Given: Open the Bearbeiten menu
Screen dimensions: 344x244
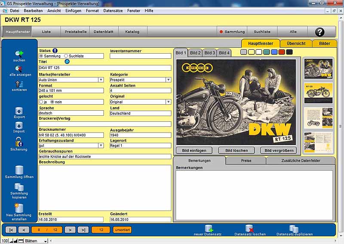Looking at the screenshot, I should 33,10.
